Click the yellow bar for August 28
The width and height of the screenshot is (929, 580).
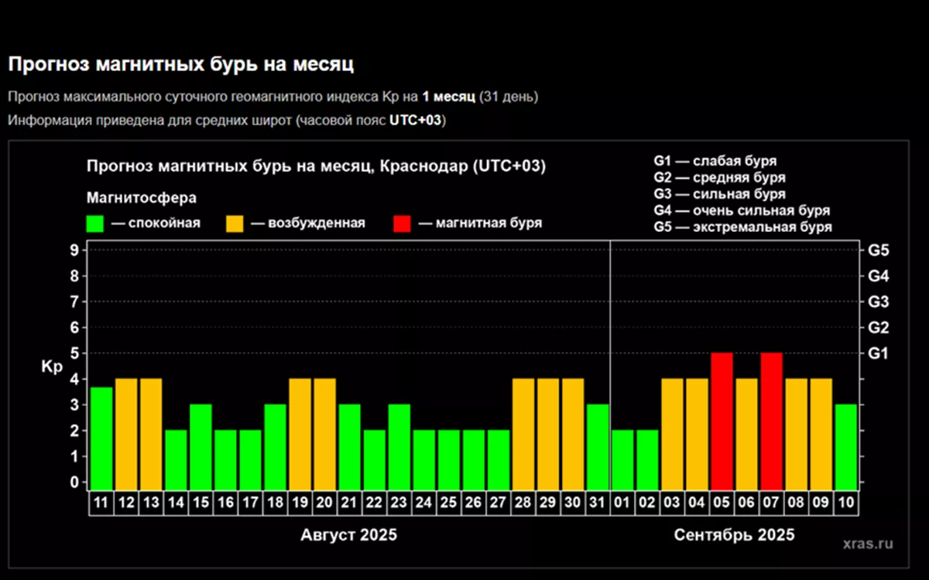tap(523, 433)
